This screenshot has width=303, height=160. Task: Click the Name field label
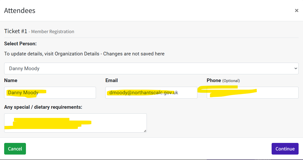[11, 80]
